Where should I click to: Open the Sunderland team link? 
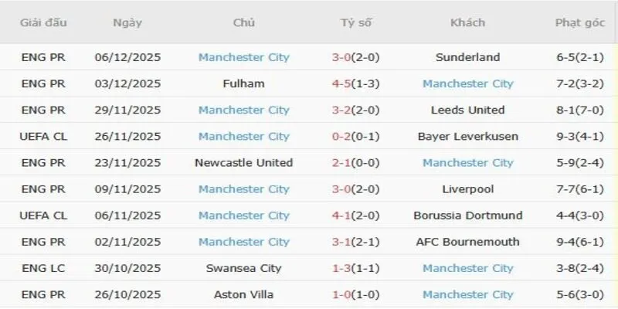(467, 57)
